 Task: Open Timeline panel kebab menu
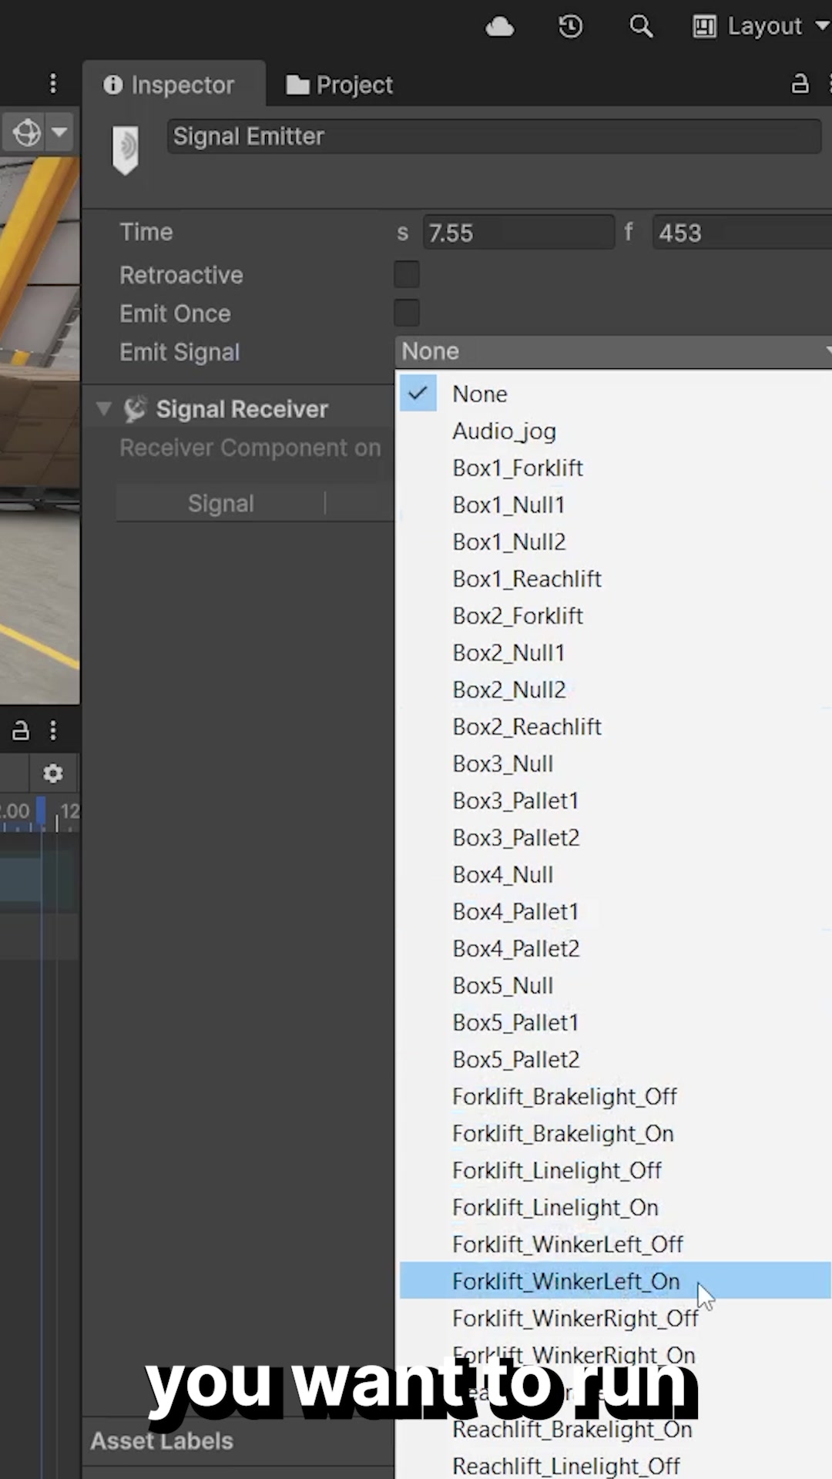pyautogui.click(x=52, y=730)
